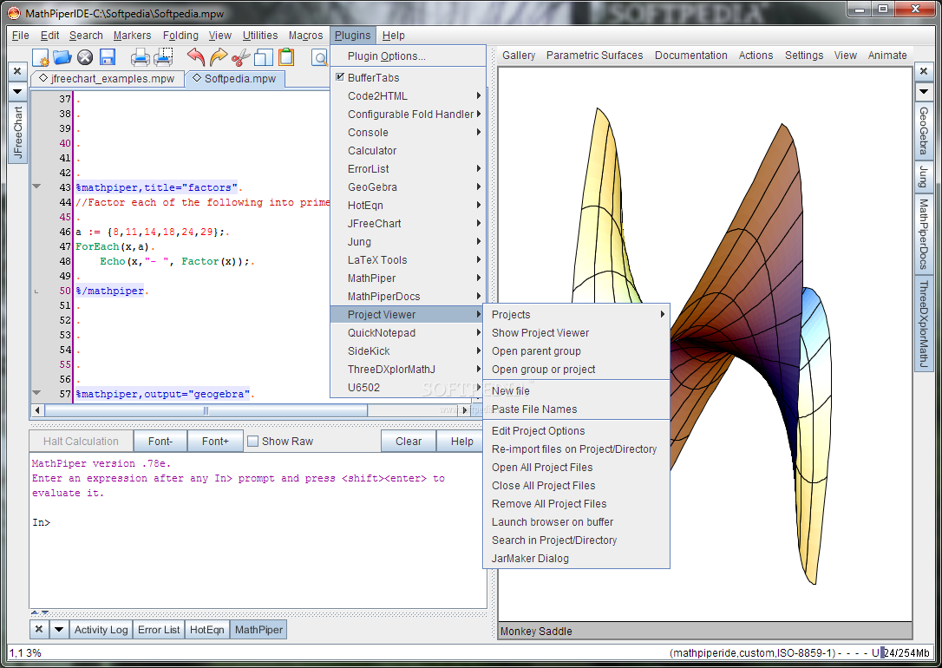Switch to jfreechart_examples.mpw tab
942x668 pixels.
(x=107, y=79)
